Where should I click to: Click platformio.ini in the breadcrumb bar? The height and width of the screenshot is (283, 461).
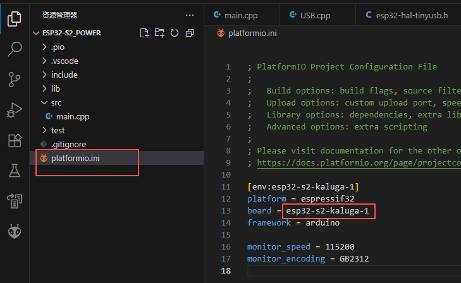point(252,33)
